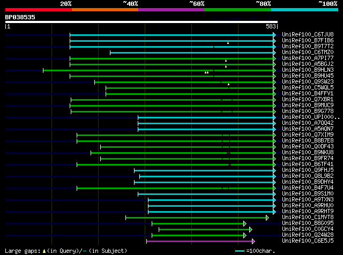Screen dimensions: 343x255
Task: Click the truncated UniRef100_UPI000.. label
Action: pyautogui.click(x=311, y=117)
